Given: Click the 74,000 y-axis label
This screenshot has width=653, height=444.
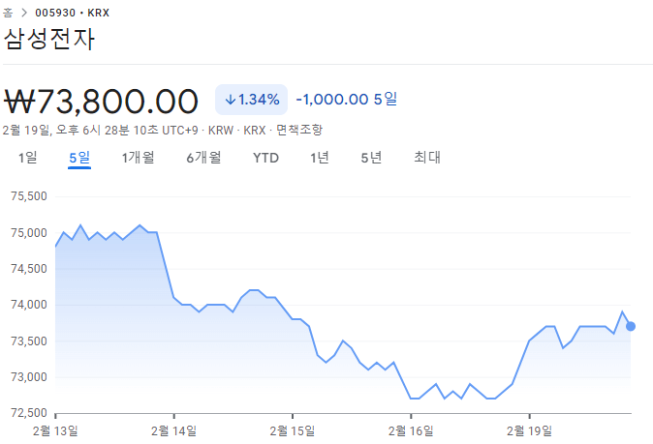Looking at the screenshot, I should click(x=29, y=305).
